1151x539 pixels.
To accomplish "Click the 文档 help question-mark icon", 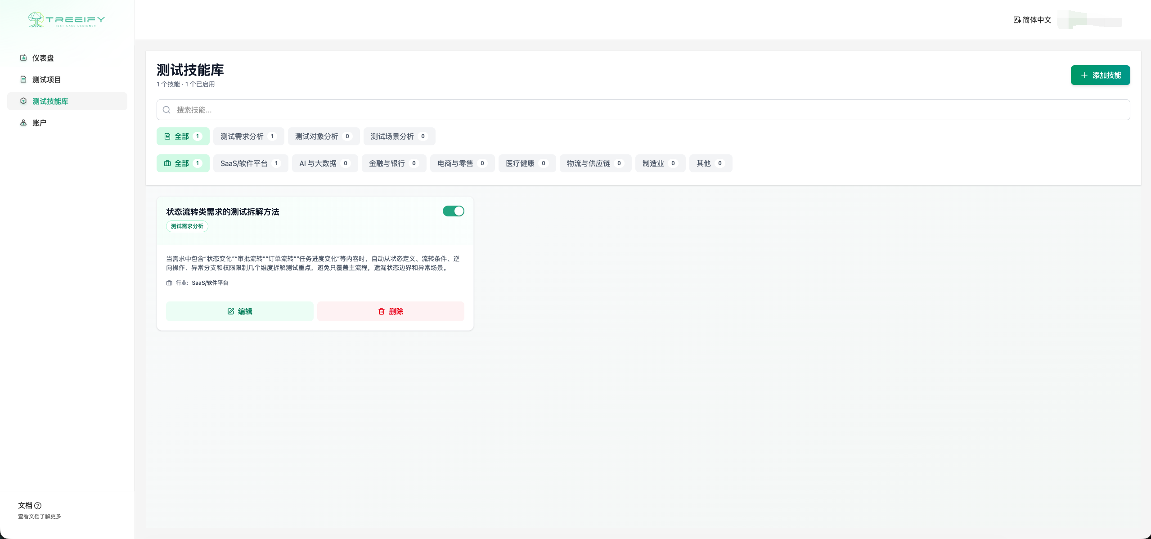I will [x=38, y=506].
